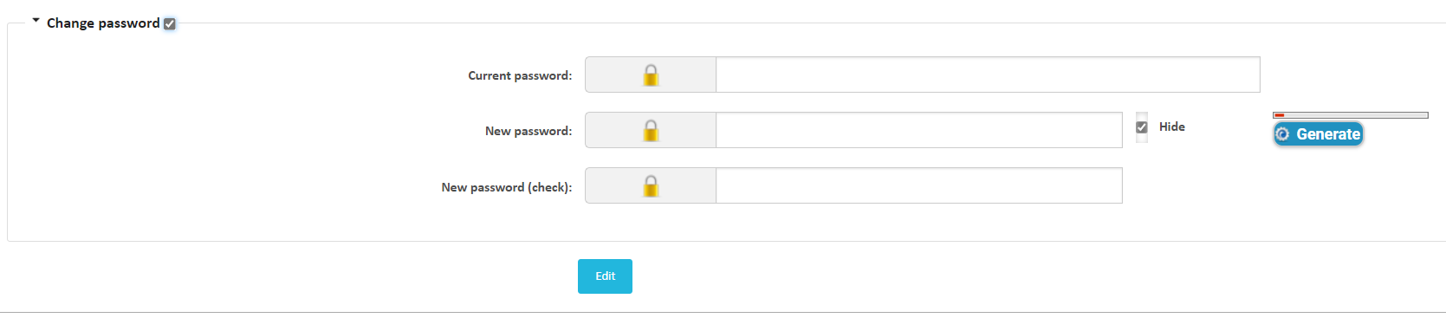Click the lock icon beside Current password
This screenshot has width=1446, height=318.
[x=651, y=75]
